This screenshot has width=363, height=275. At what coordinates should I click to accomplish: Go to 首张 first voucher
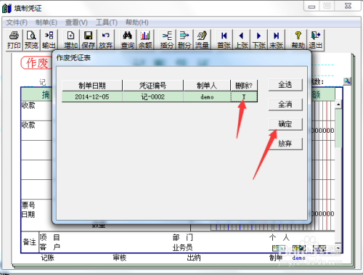coord(224,40)
